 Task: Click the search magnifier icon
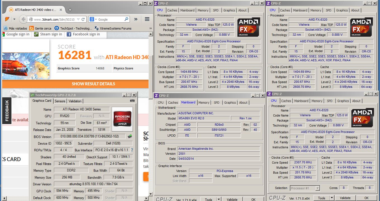pyautogui.click(x=126, y=19)
